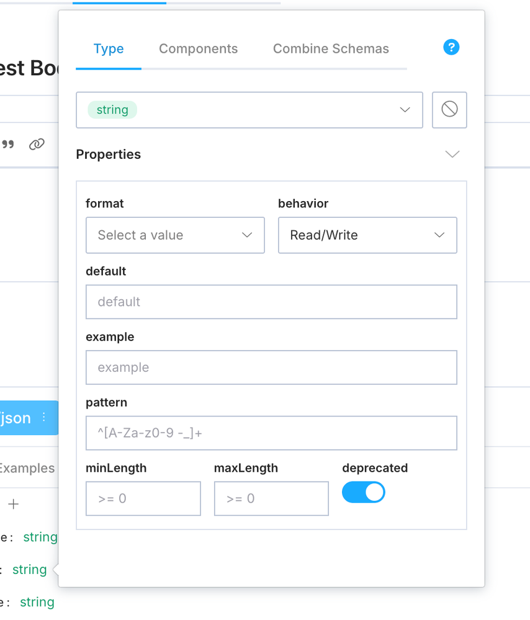Click the link icon in editor toolbar

pyautogui.click(x=37, y=145)
